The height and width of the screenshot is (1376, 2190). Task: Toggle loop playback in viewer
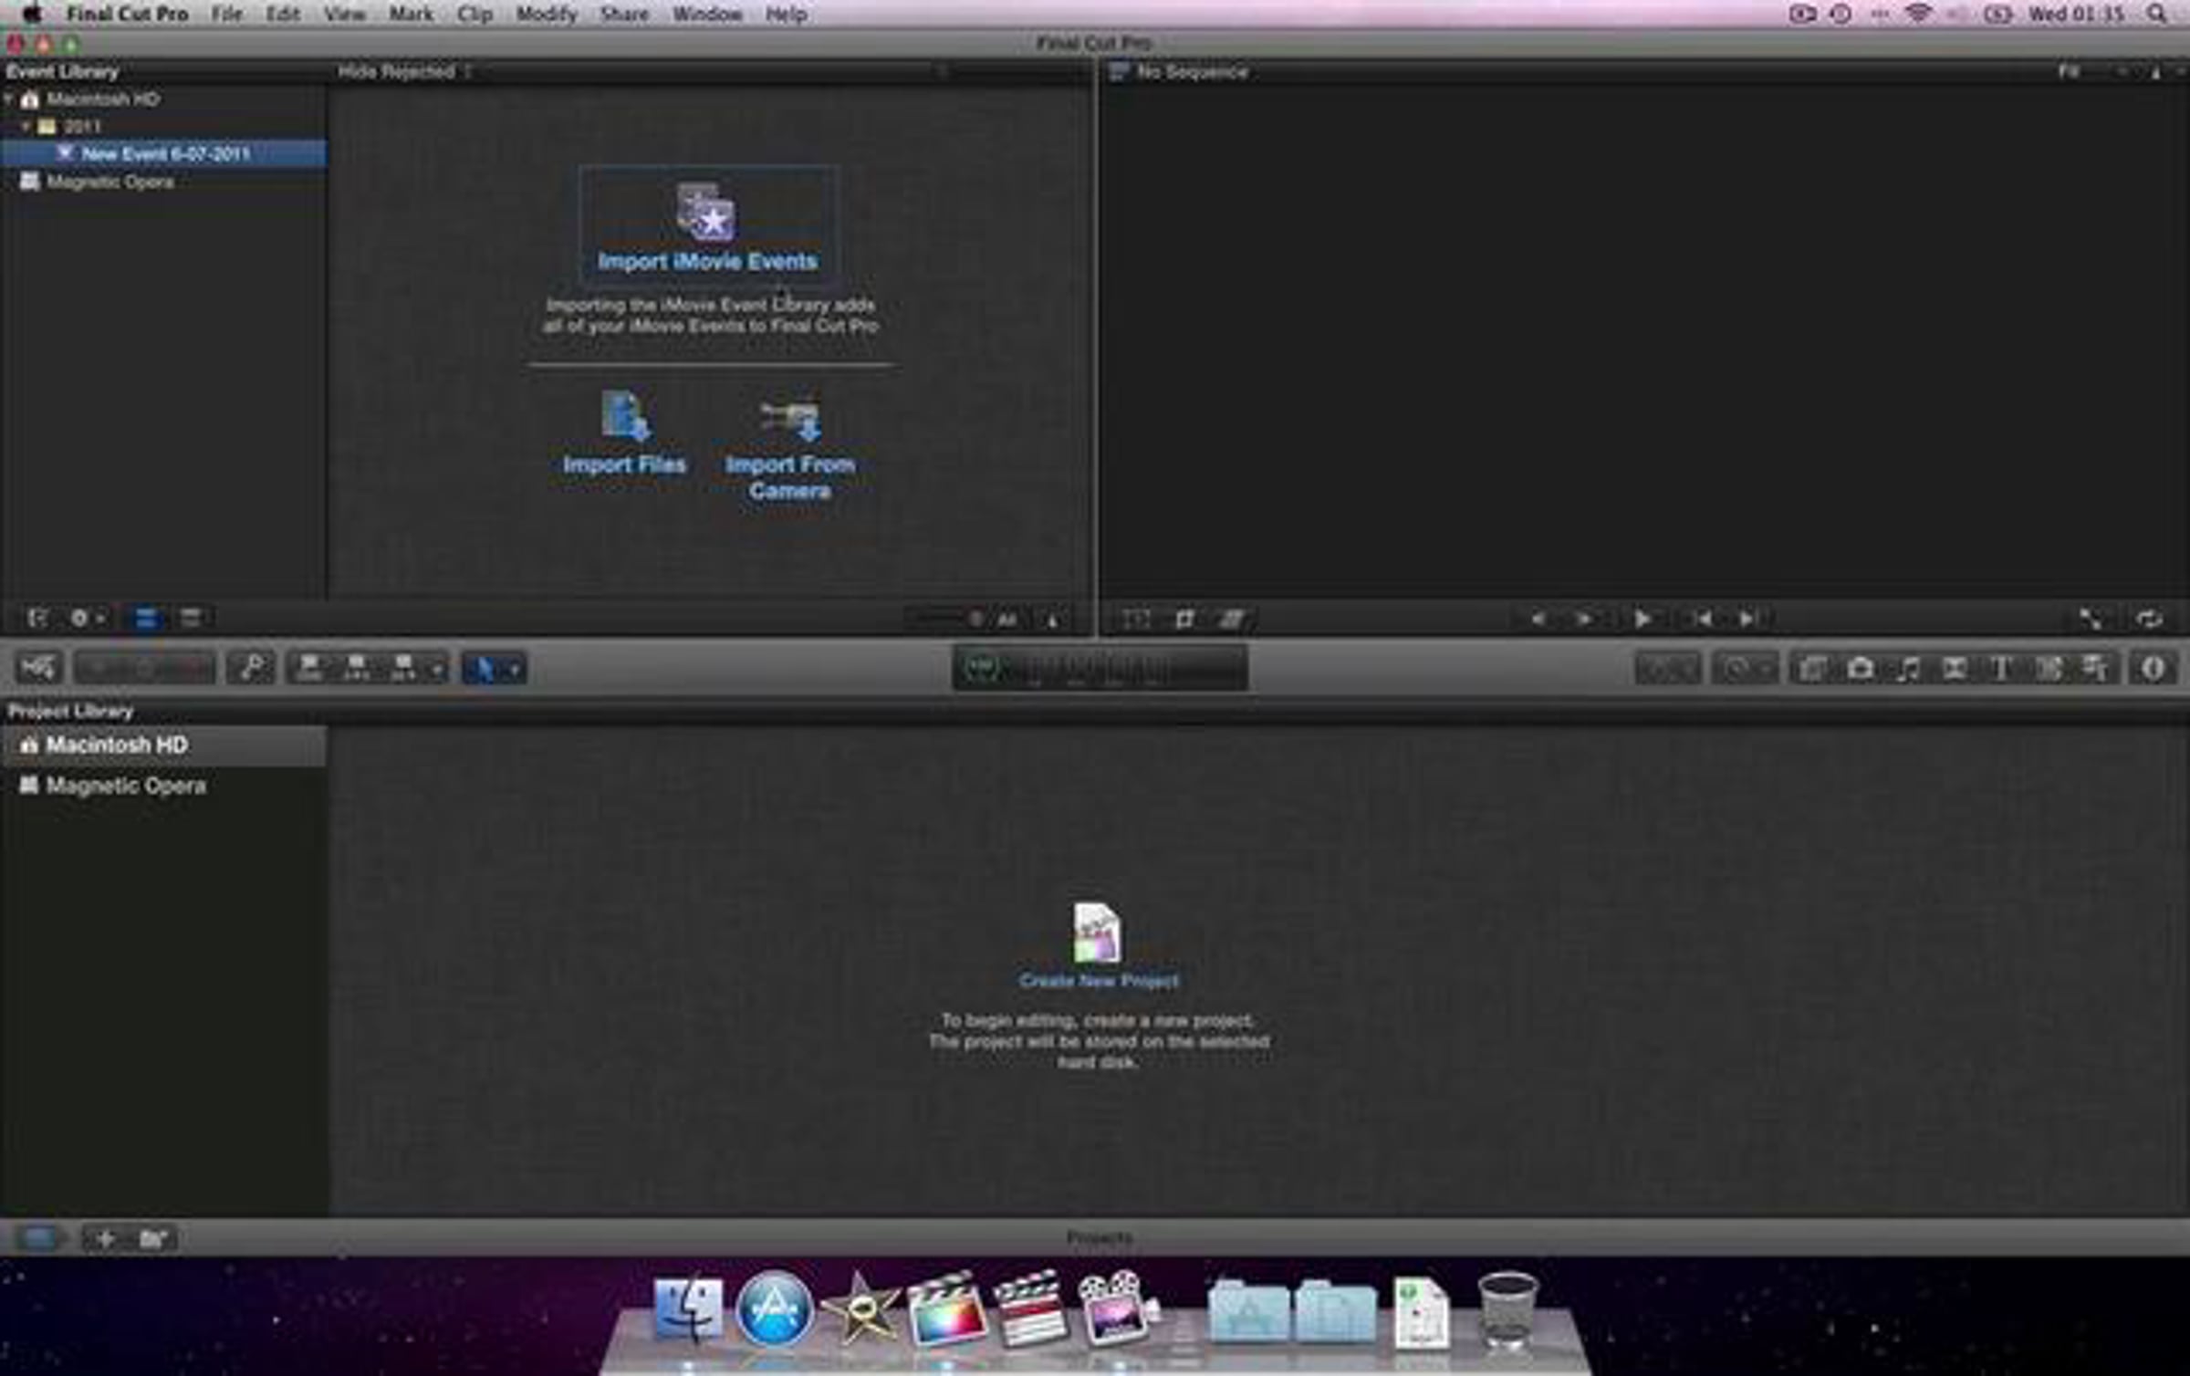pyautogui.click(x=2148, y=619)
